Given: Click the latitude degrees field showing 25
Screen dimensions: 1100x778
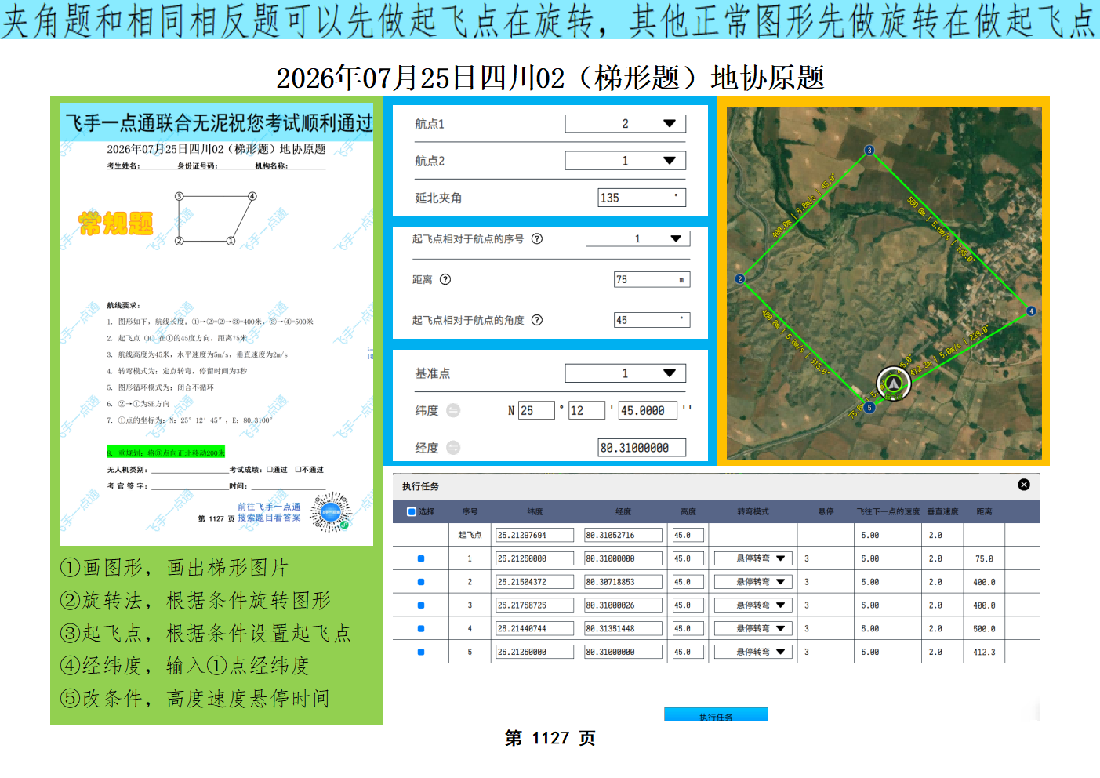Looking at the screenshot, I should pos(536,410).
